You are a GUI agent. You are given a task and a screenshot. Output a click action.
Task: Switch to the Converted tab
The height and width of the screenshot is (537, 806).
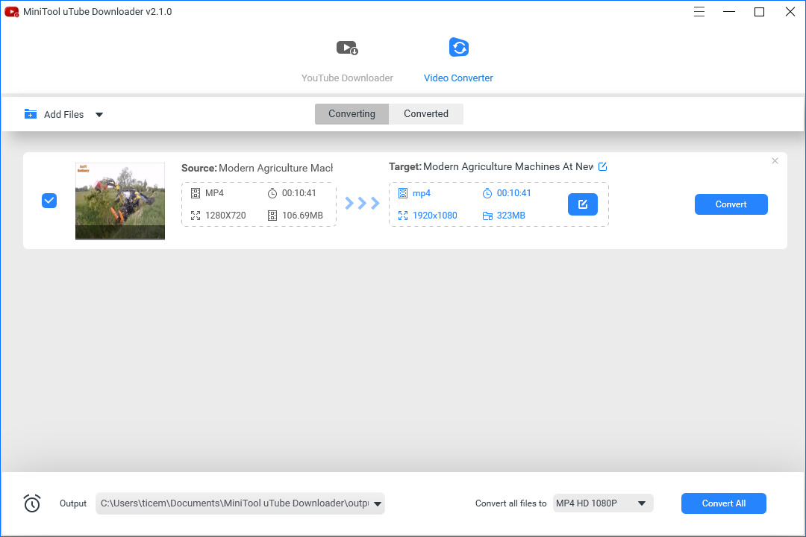(426, 114)
